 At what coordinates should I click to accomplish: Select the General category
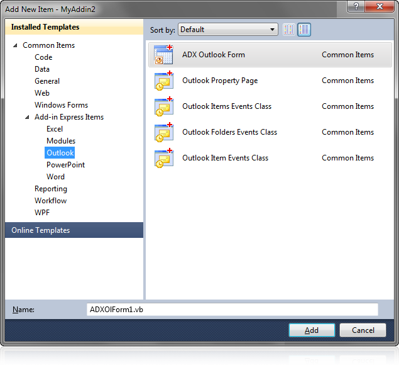(x=47, y=81)
